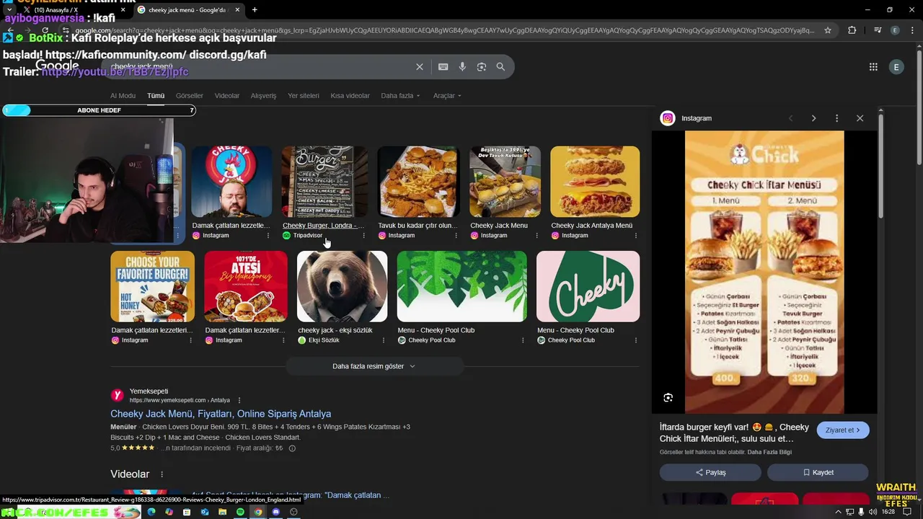Open media controls icon in Chrome toolbar
Image resolution: width=923 pixels, height=519 pixels.
pos(878,30)
